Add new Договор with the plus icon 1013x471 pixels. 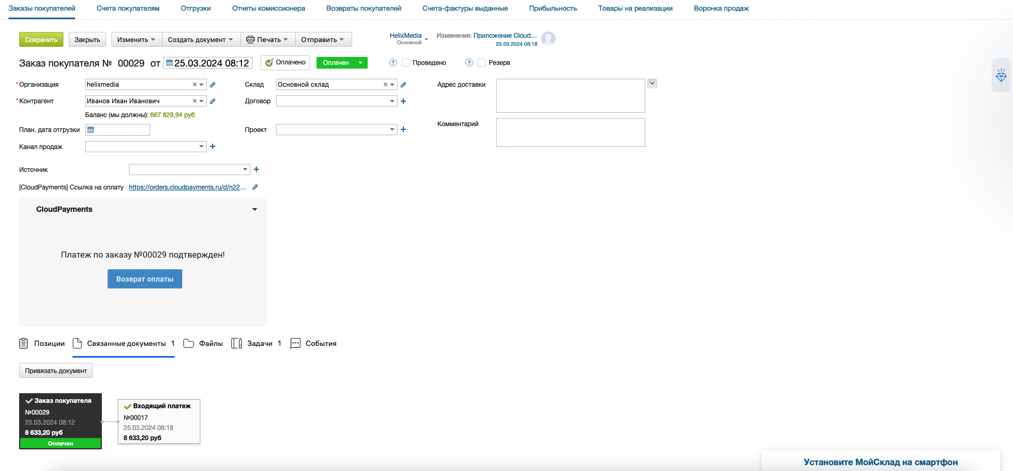pos(403,101)
